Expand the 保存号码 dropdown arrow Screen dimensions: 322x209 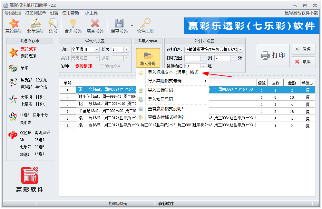point(132,25)
